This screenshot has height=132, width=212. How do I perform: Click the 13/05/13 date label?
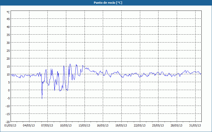(x=85, y=125)
